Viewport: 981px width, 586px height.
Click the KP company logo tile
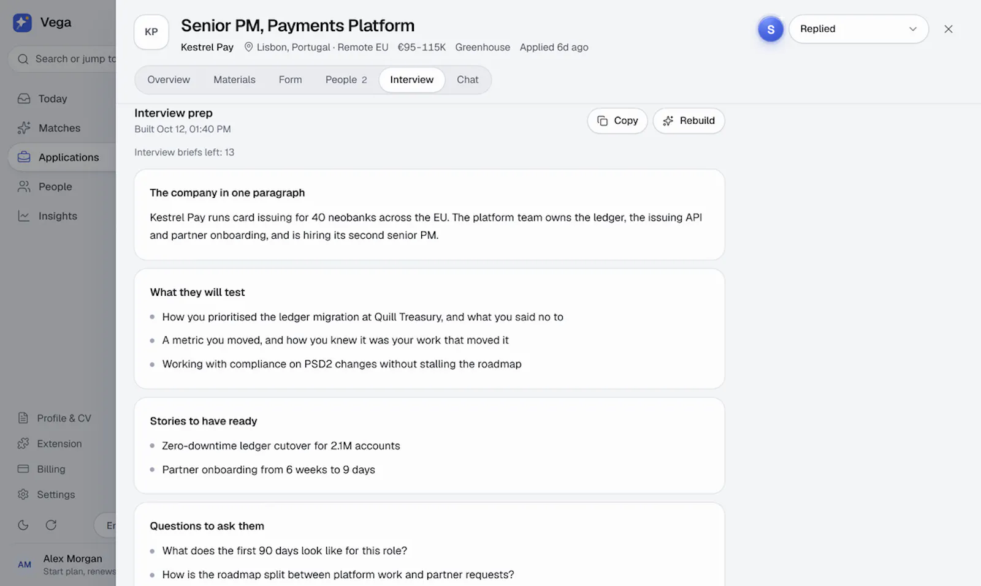click(x=151, y=32)
